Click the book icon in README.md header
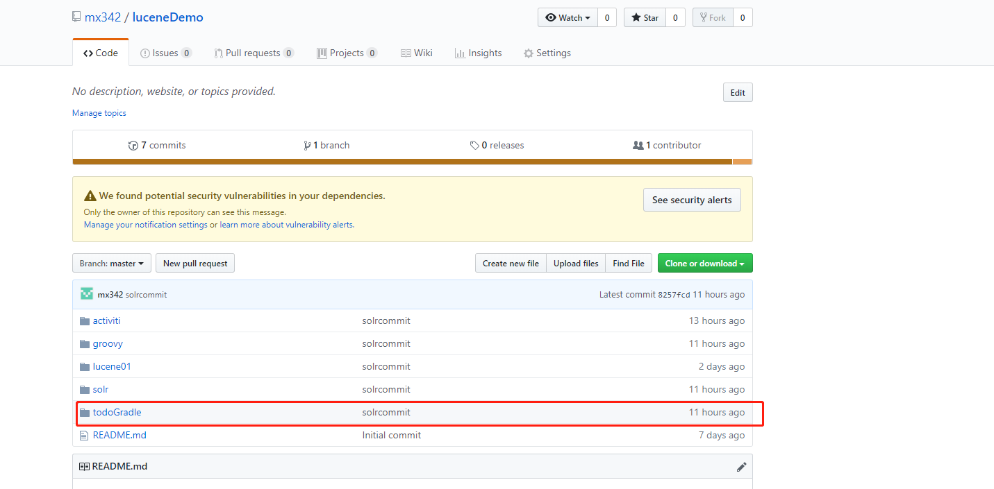This screenshot has height=489, width=994. [x=84, y=466]
